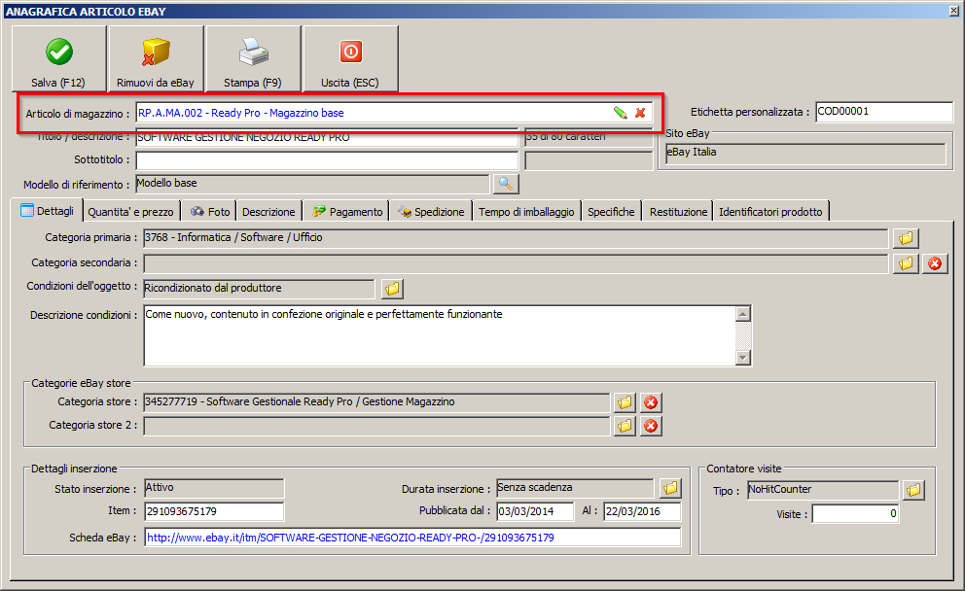This screenshot has height=591, width=965.
Task: Click the Modello base reference field
Action: click(x=312, y=184)
